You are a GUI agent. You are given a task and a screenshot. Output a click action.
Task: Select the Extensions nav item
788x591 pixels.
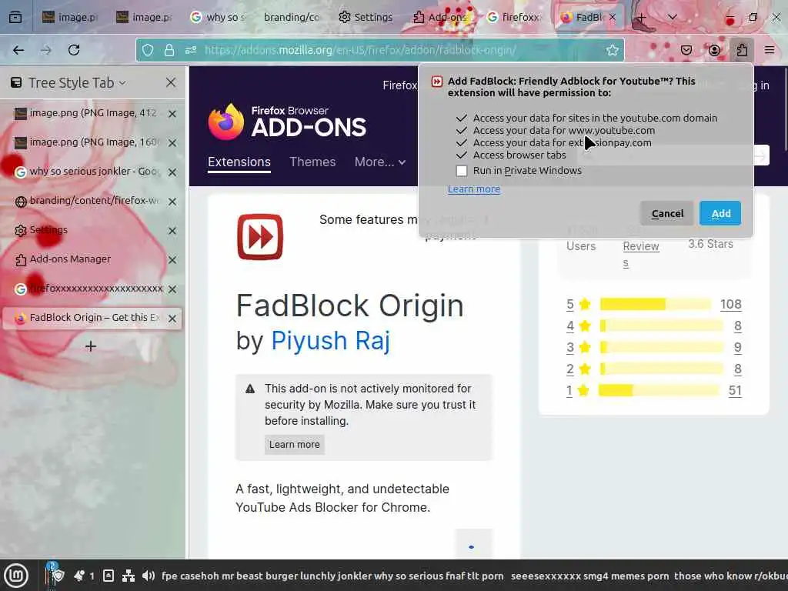[x=239, y=162]
